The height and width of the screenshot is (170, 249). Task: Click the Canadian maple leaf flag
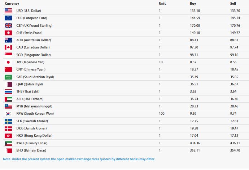[x=8, y=47]
